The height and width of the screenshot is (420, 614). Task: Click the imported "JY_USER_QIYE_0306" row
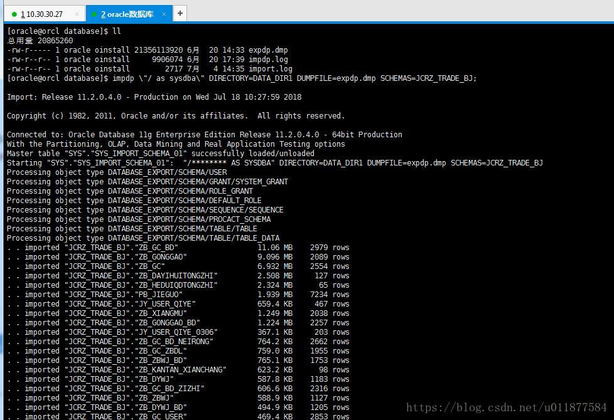coord(178,332)
